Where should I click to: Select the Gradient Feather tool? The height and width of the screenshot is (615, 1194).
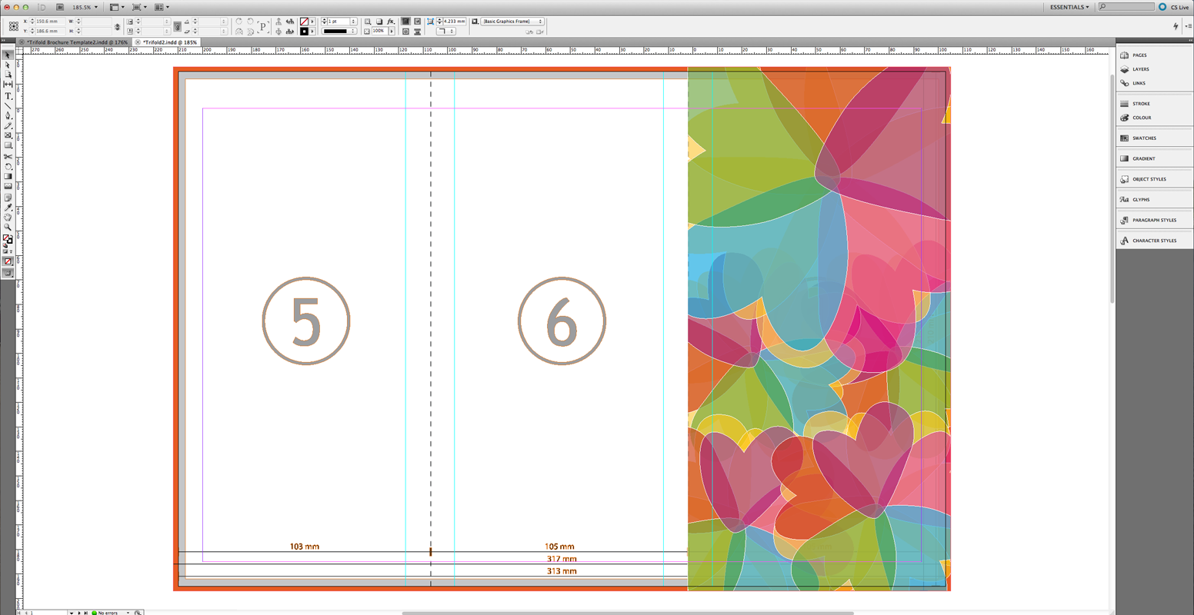(x=8, y=186)
